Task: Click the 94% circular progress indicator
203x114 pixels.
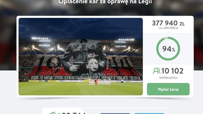Action: [x=168, y=49]
